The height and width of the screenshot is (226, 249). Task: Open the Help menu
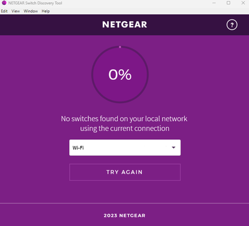click(45, 11)
